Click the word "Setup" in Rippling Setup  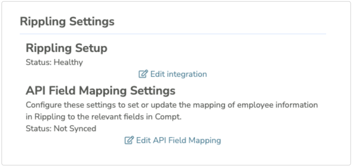pos(91,48)
